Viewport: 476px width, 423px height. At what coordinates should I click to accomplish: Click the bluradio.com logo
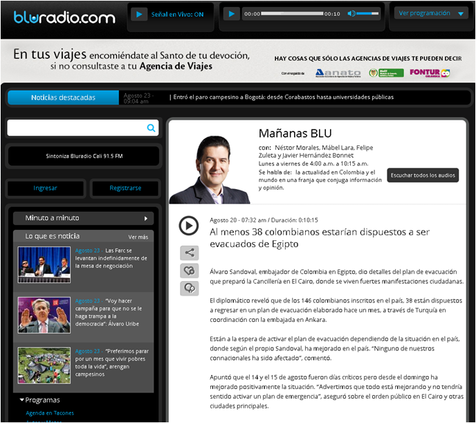(64, 17)
